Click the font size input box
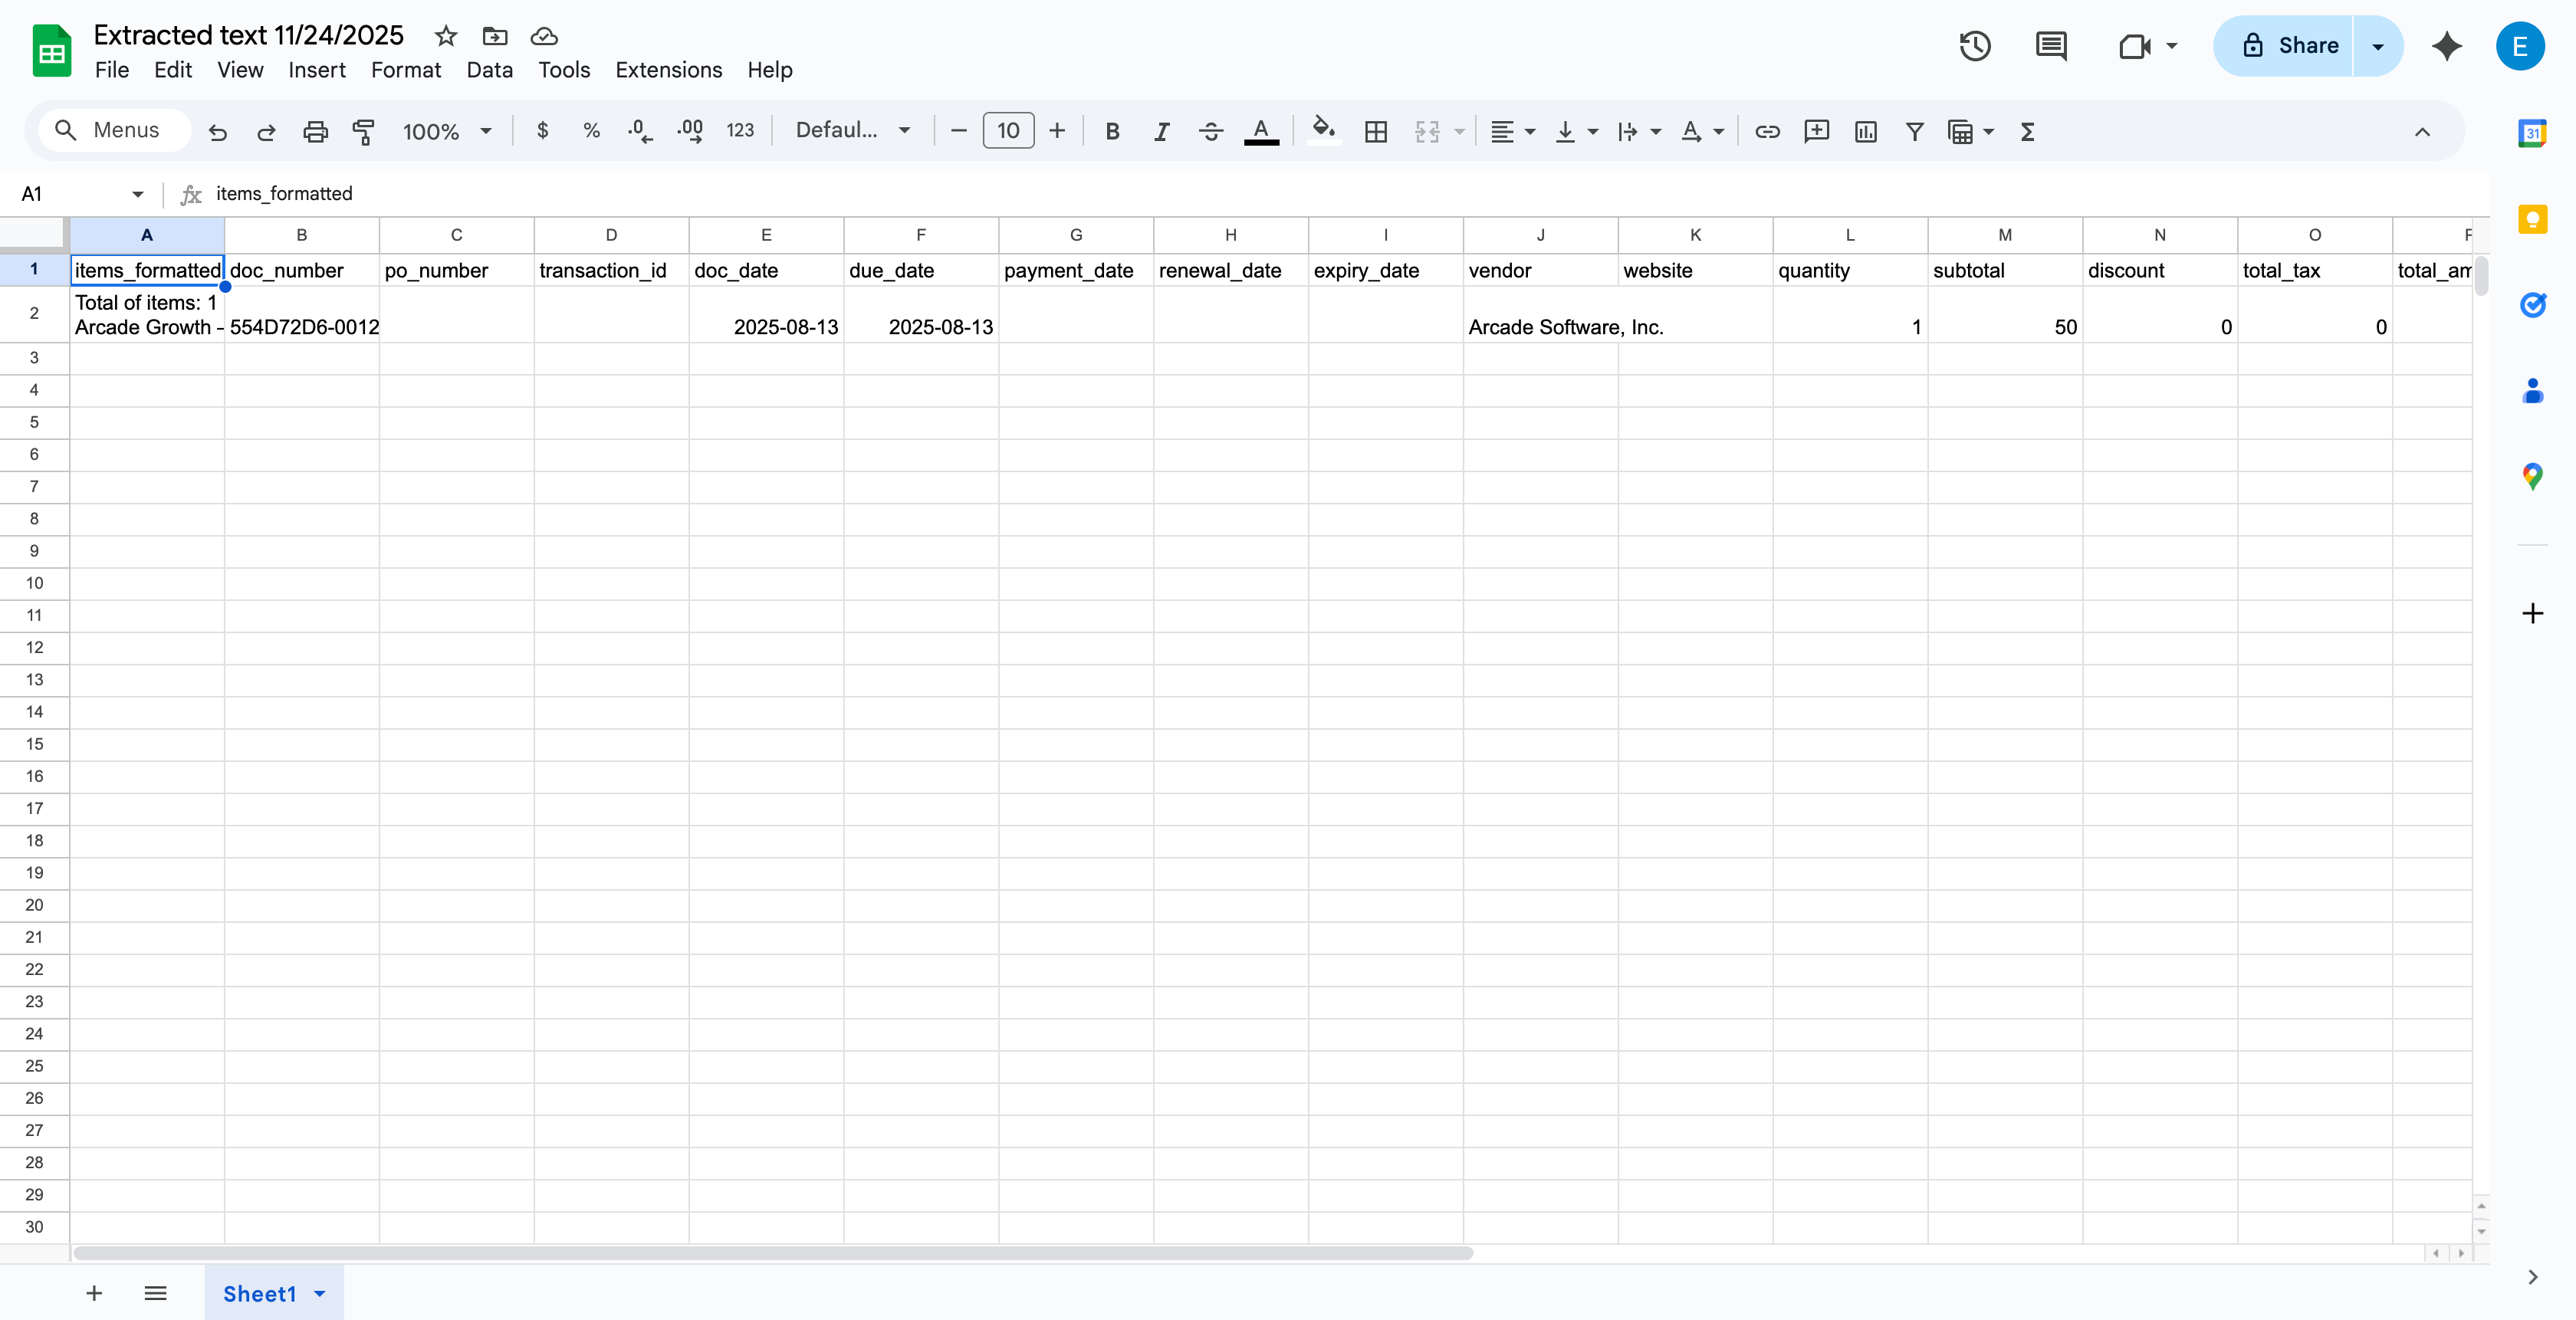Viewport: 2576px width, 1320px height. pos(1008,131)
